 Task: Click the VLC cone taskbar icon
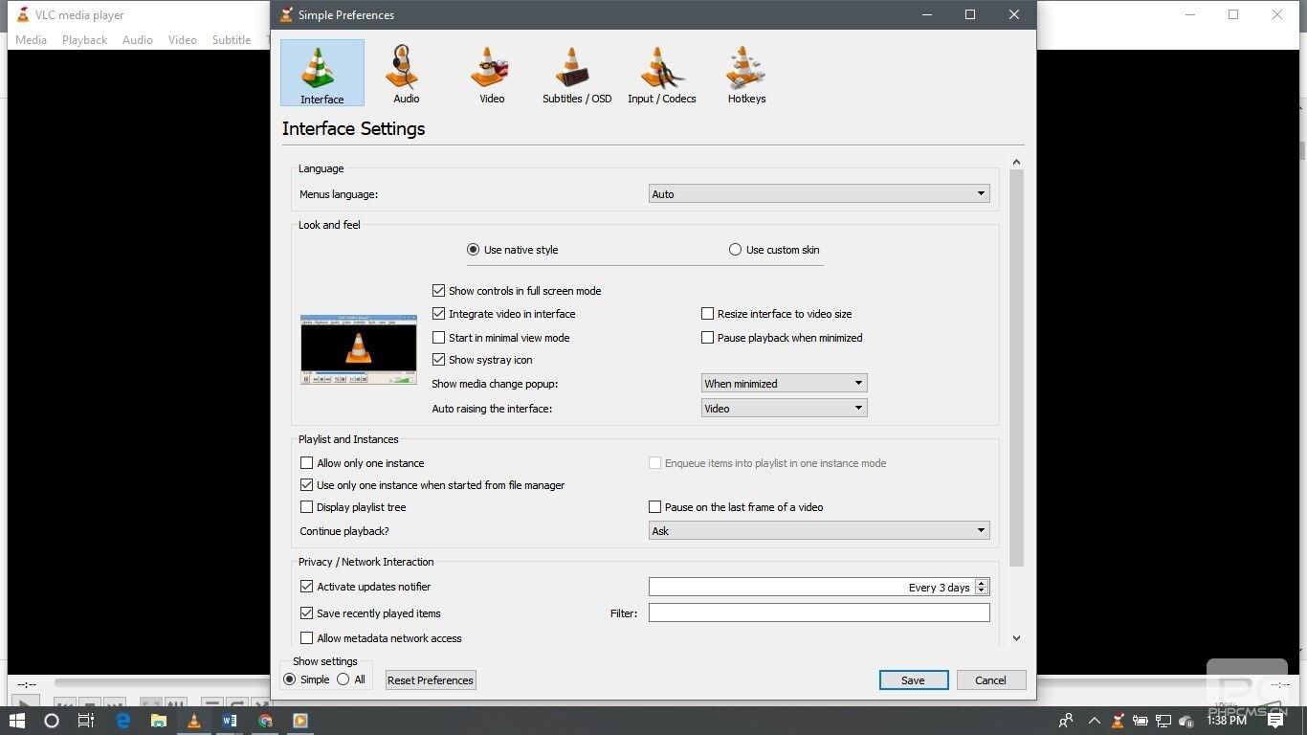(194, 721)
